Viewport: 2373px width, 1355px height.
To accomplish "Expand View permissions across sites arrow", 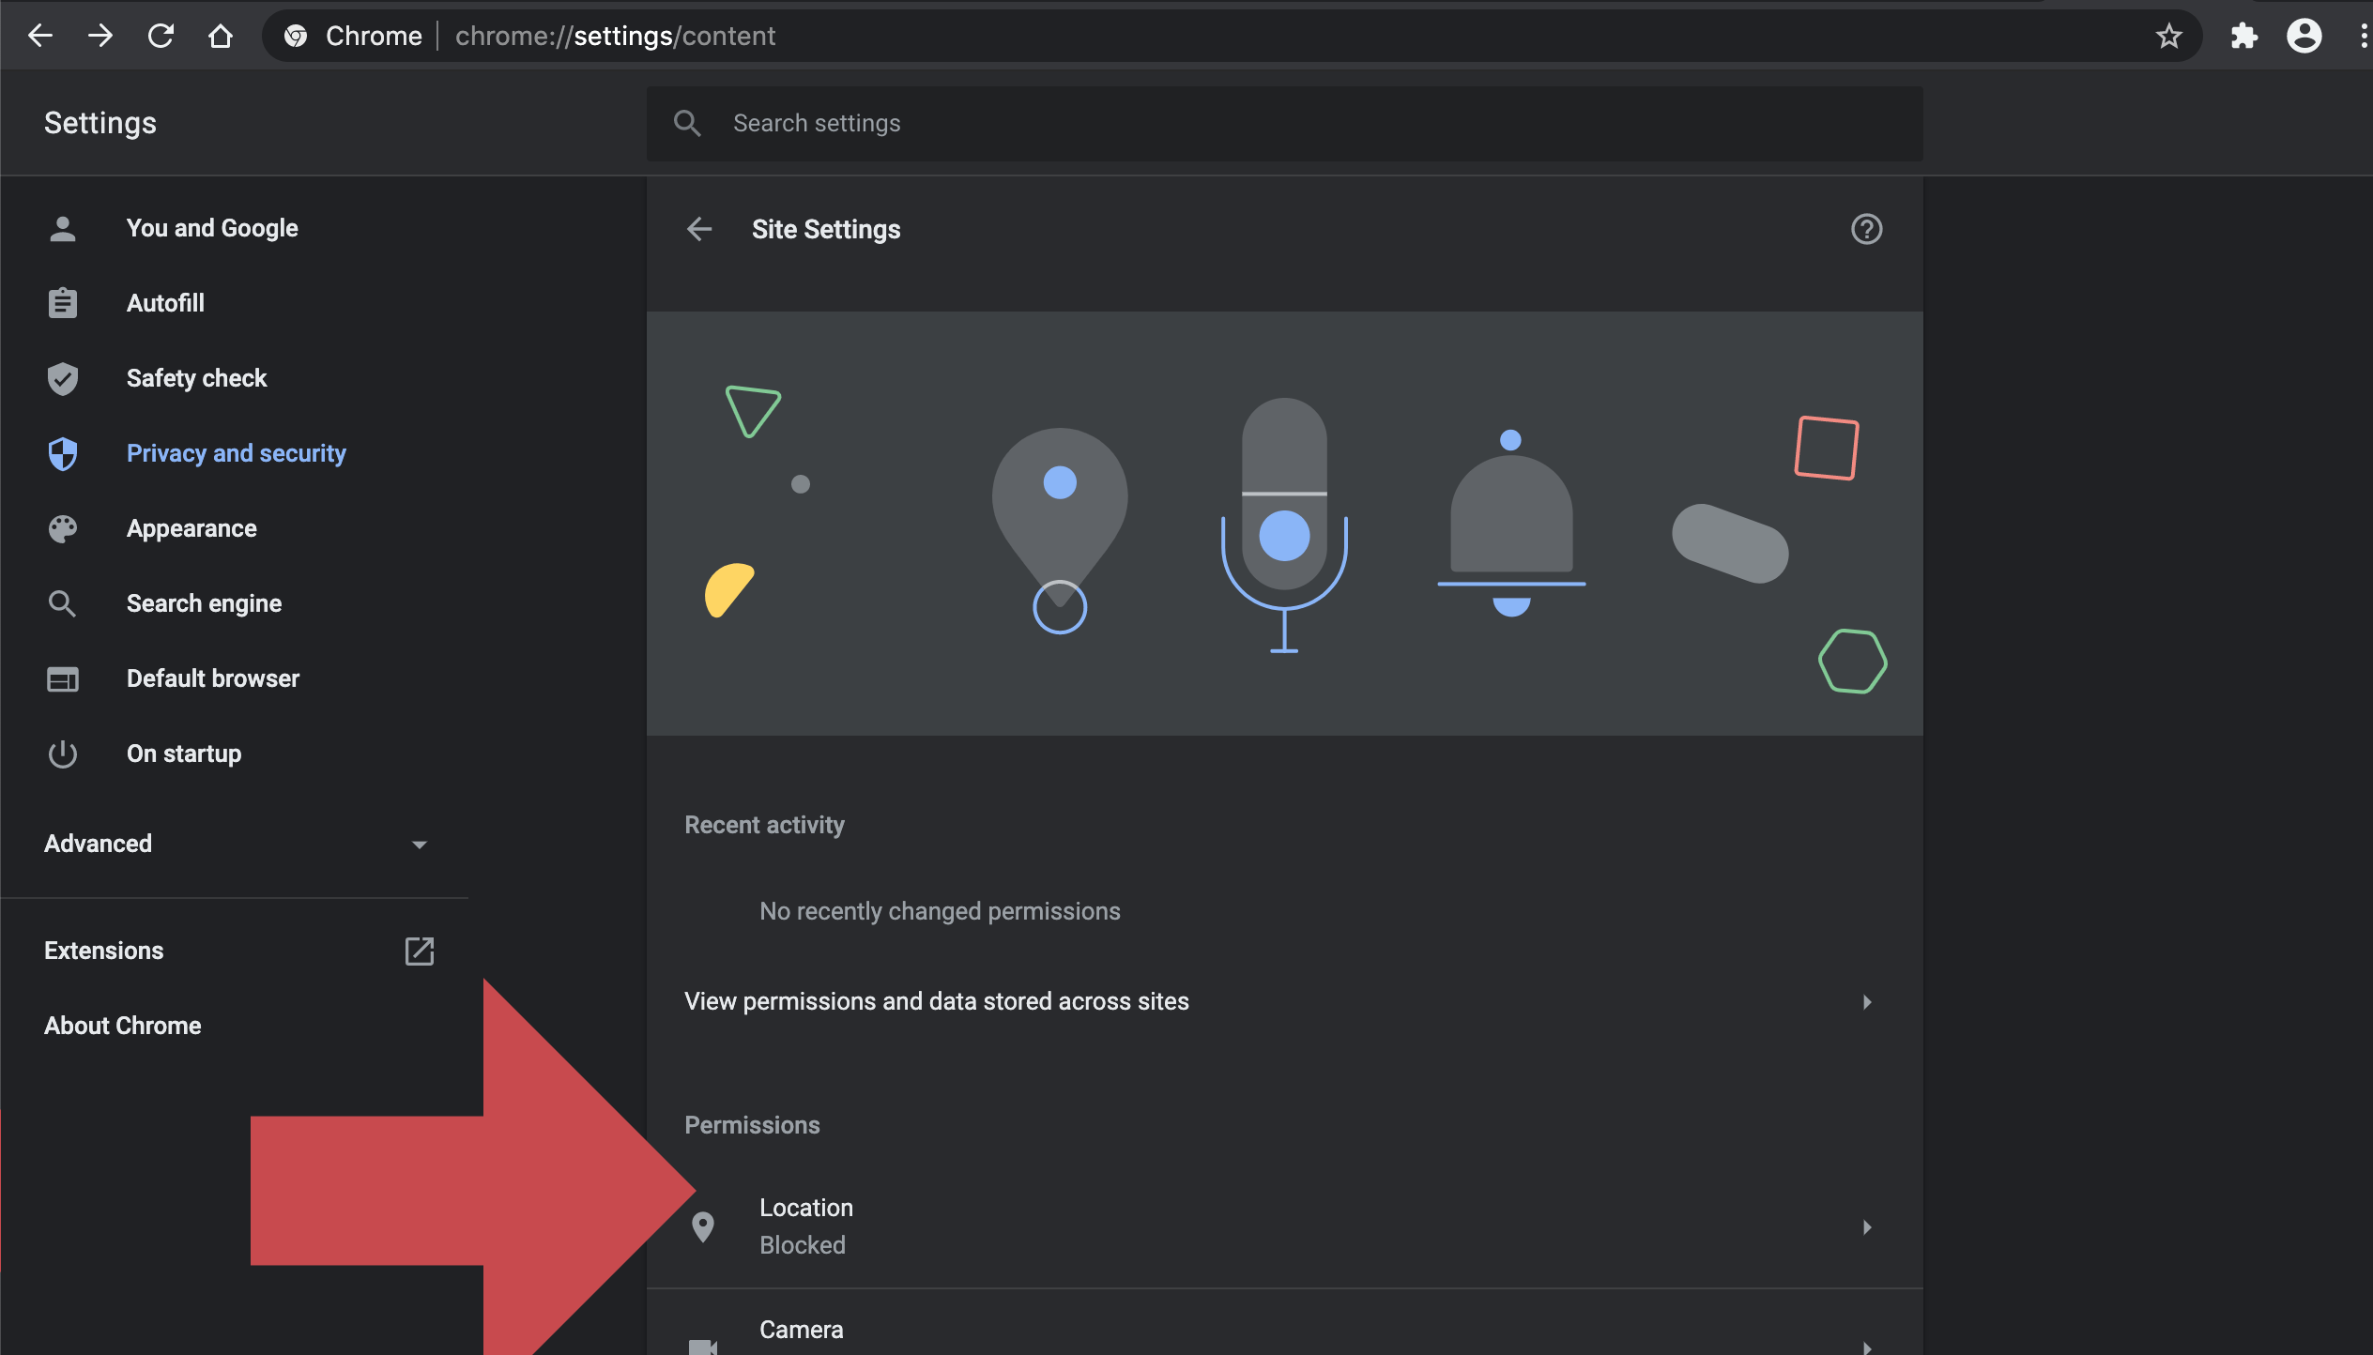I will (1866, 1001).
